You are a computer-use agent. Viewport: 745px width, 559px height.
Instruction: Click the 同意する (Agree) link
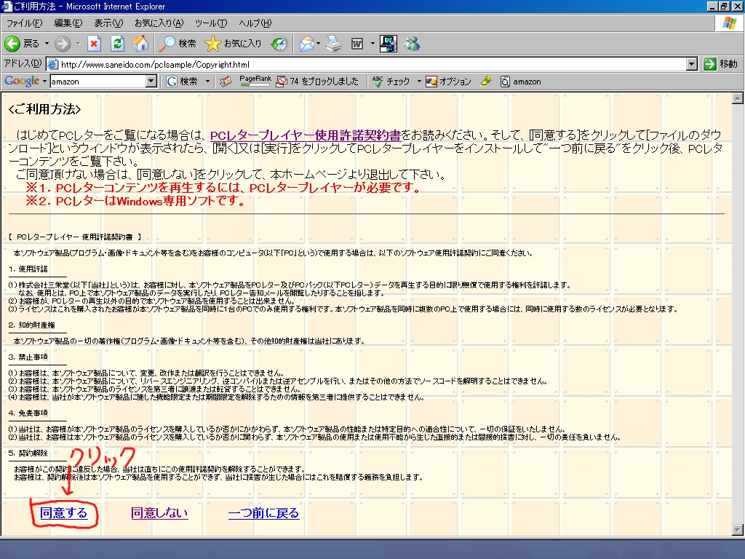click(64, 513)
